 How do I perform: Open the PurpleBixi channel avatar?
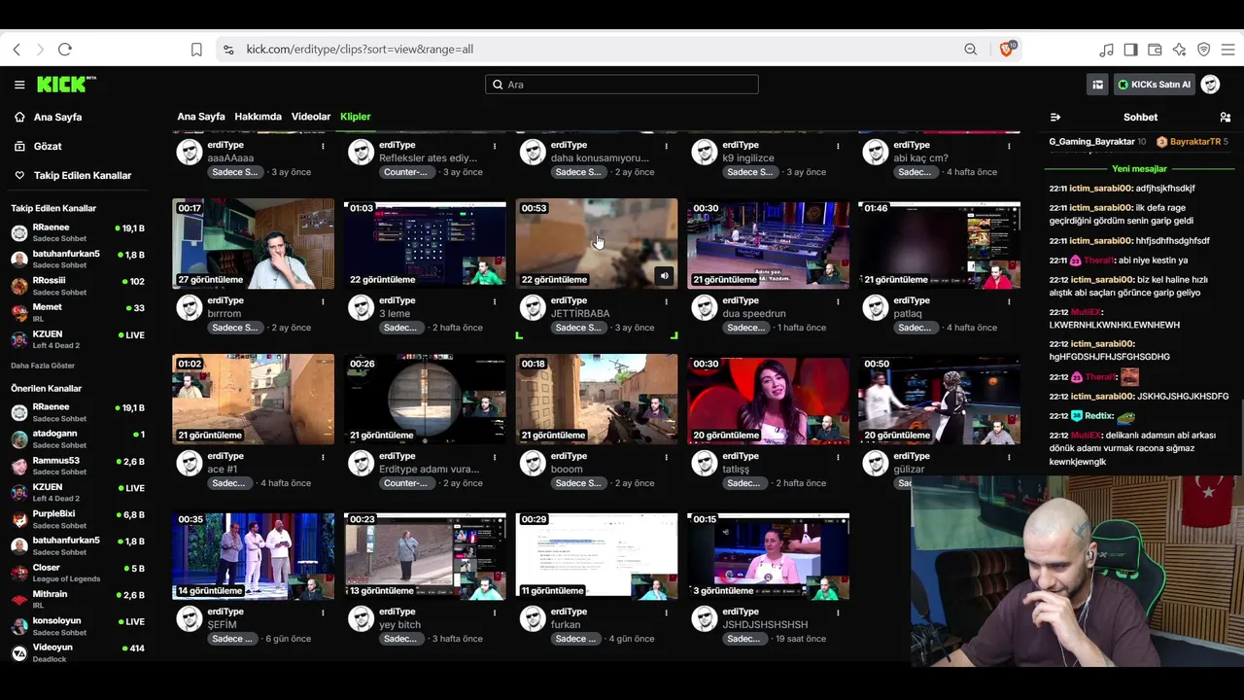pyautogui.click(x=19, y=519)
